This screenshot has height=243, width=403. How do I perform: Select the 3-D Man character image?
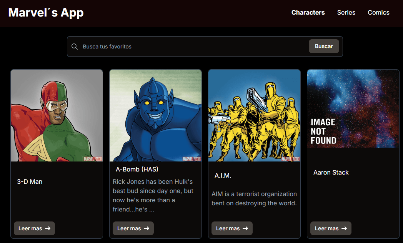point(57,116)
